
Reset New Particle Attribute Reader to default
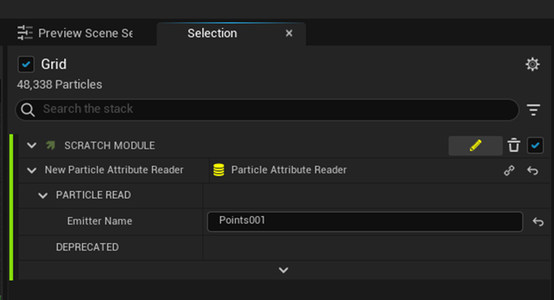coord(532,170)
